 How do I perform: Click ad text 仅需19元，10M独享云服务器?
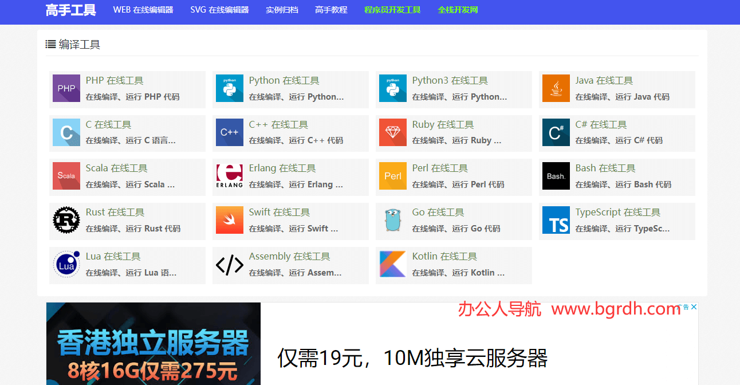pyautogui.click(x=412, y=358)
